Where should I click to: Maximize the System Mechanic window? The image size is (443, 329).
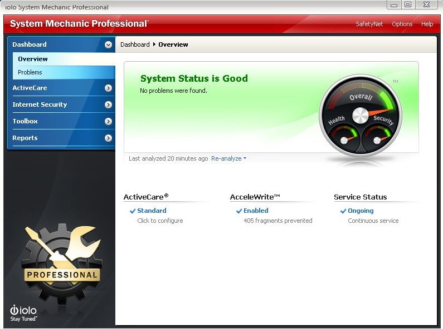pyautogui.click(x=408, y=5)
